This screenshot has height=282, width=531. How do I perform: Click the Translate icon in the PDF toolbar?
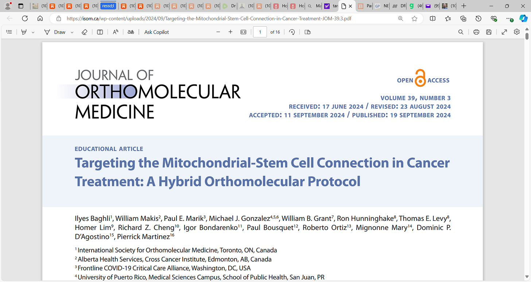point(131,32)
